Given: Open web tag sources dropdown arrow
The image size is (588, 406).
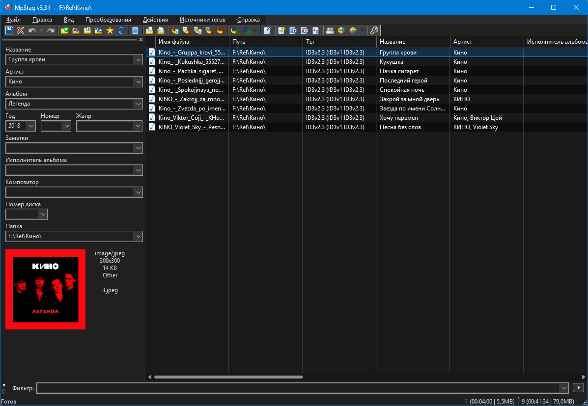Looking at the screenshot, I should [362, 31].
